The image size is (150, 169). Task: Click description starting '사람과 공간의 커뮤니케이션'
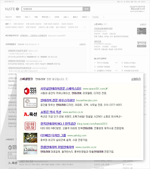coord(74,93)
